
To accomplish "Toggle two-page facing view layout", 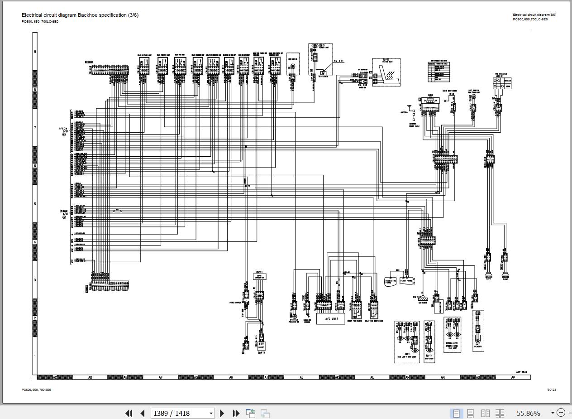I will coord(485,413).
